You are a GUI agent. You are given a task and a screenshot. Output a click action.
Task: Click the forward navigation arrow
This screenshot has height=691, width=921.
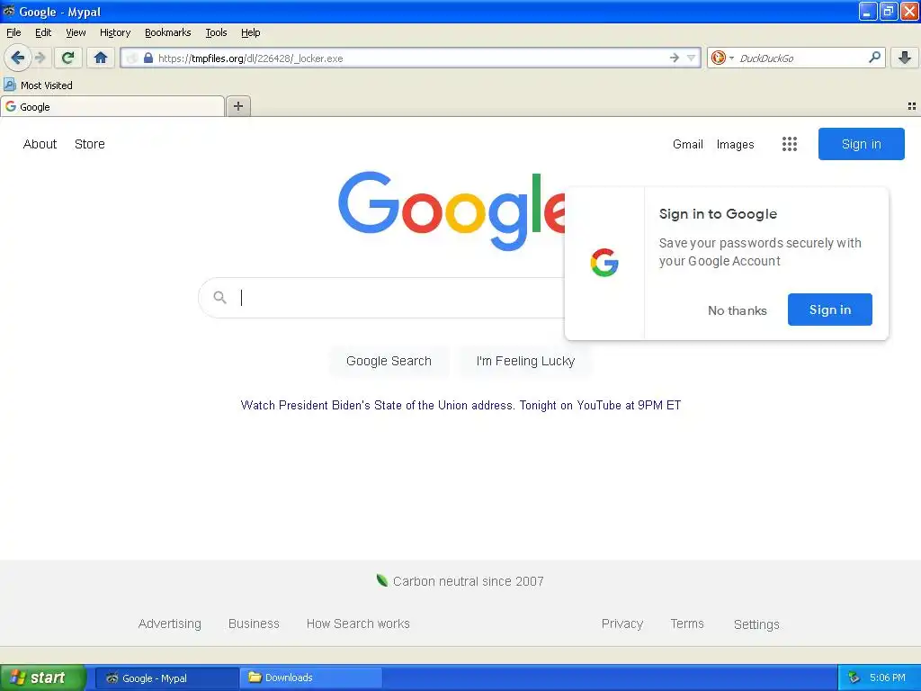pos(40,58)
